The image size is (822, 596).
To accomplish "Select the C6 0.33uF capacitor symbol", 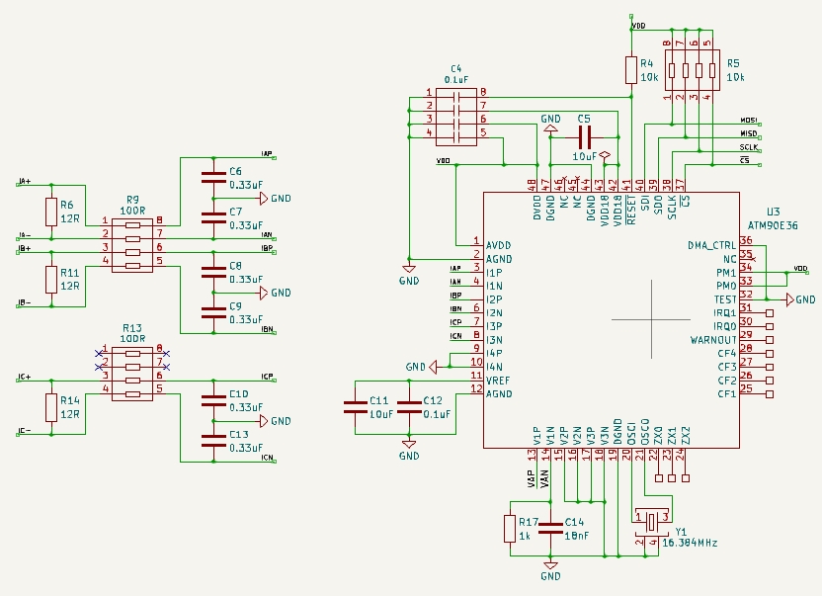I will pos(213,177).
